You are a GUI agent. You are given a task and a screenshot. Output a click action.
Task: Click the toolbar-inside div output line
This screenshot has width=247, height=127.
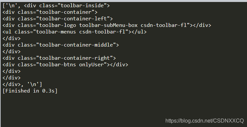[56, 6]
